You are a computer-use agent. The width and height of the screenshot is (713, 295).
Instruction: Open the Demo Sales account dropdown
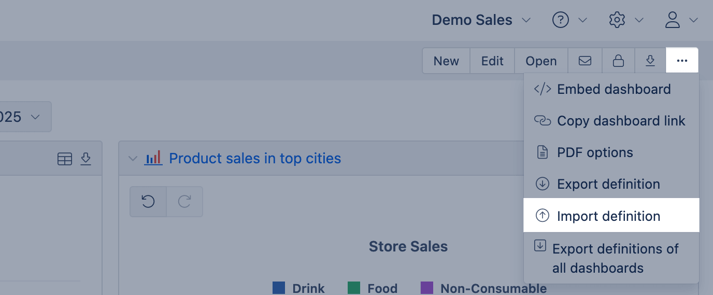pyautogui.click(x=481, y=20)
